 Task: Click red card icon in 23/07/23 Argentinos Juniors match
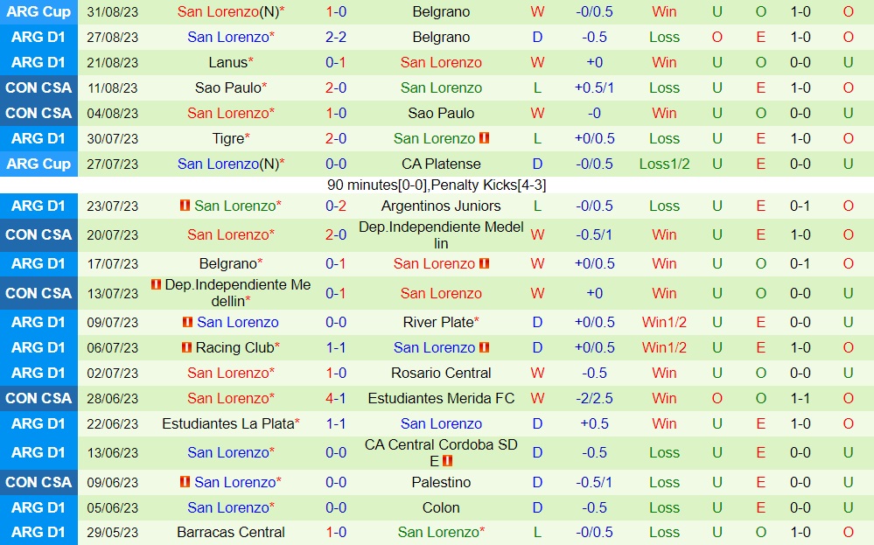coord(185,206)
